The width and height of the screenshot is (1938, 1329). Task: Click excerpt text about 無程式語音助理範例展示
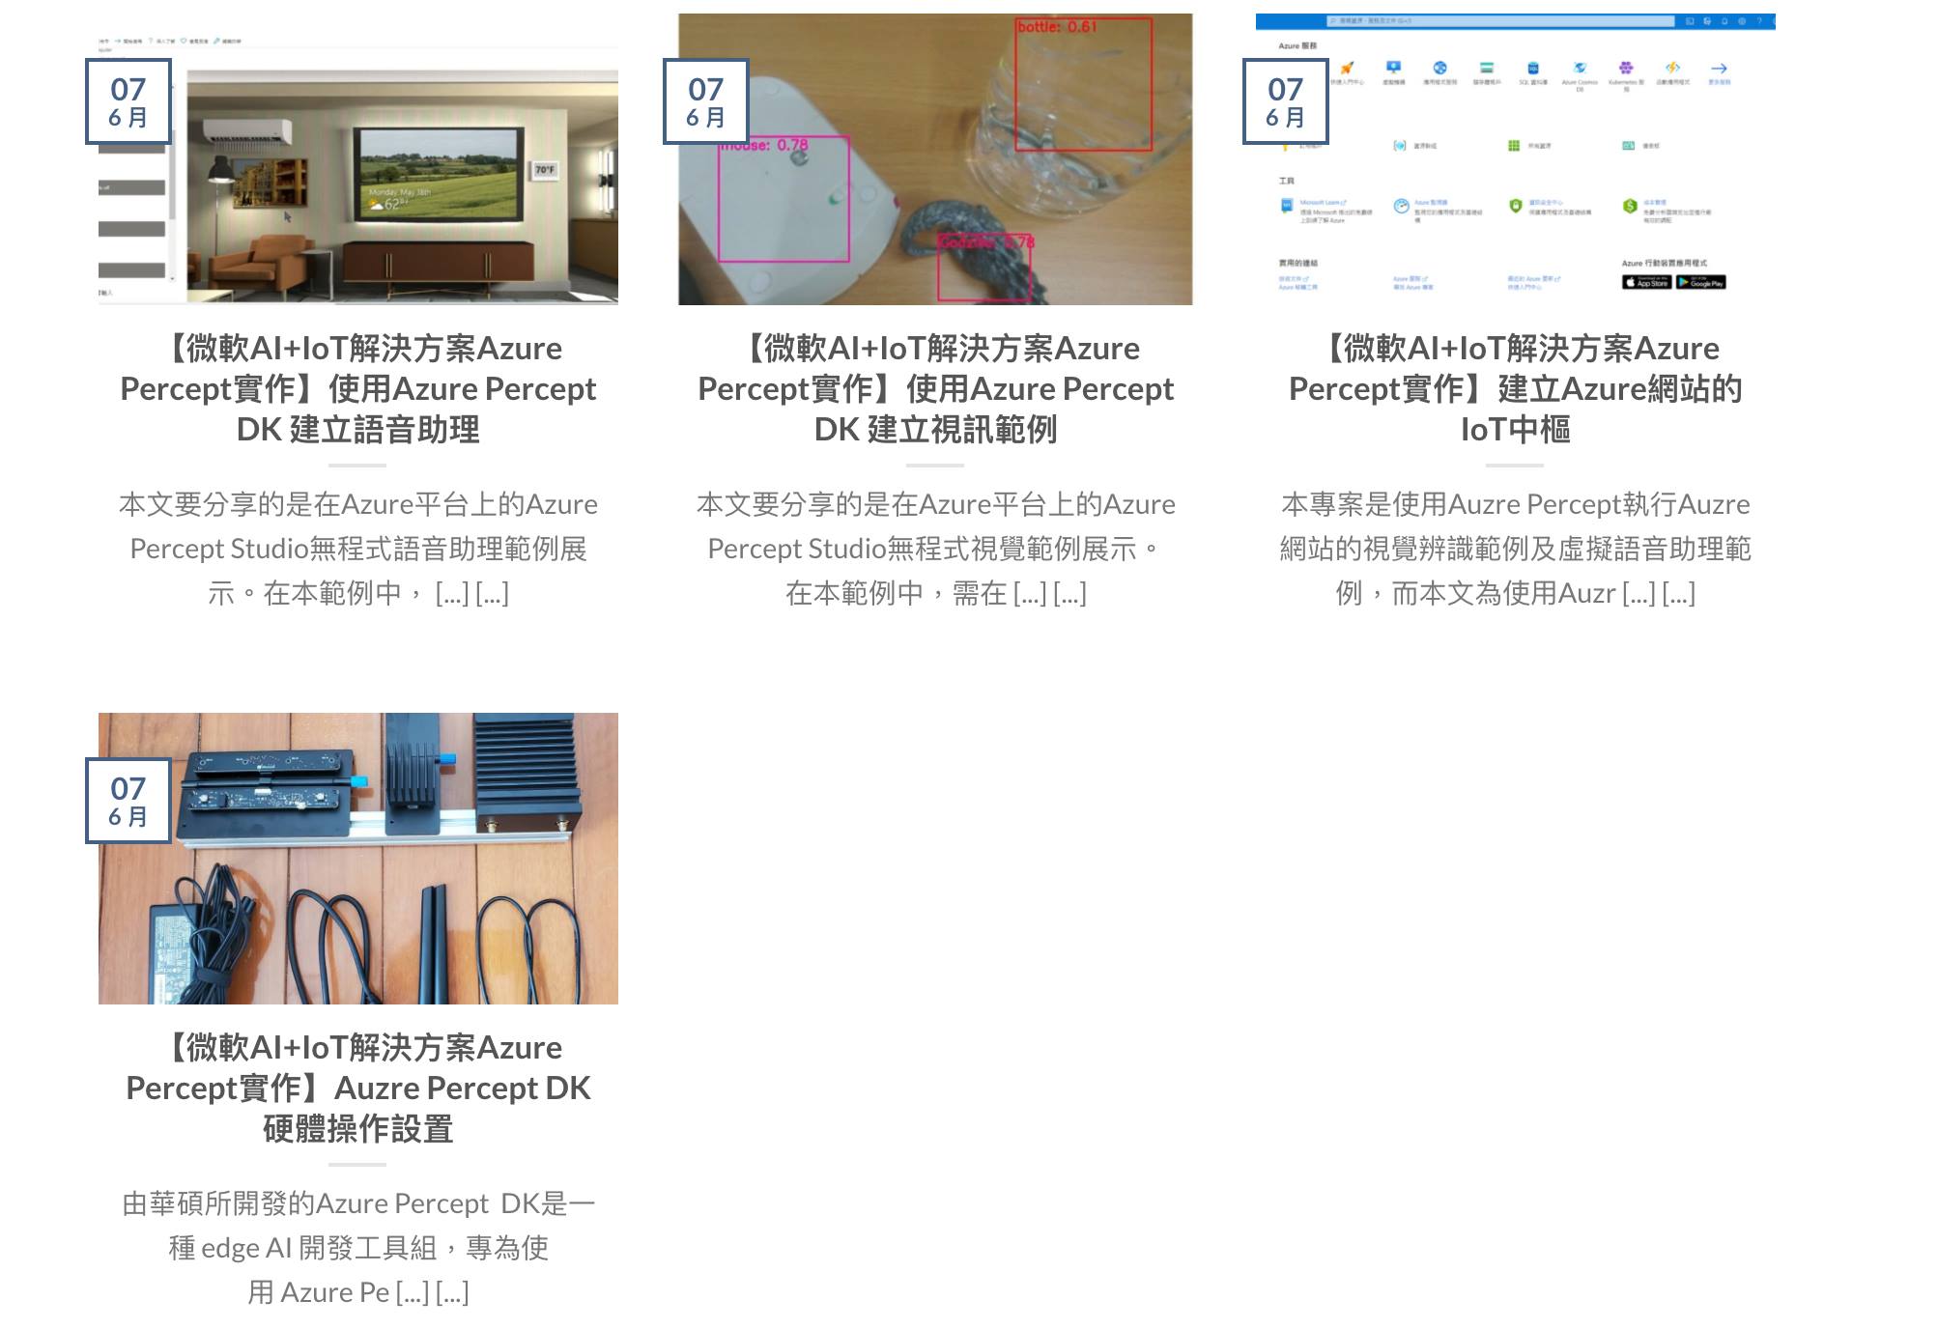click(x=358, y=549)
